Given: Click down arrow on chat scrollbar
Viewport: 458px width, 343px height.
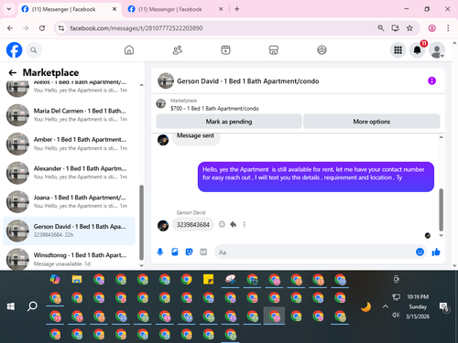Looking at the screenshot, I should click(x=441, y=235).
